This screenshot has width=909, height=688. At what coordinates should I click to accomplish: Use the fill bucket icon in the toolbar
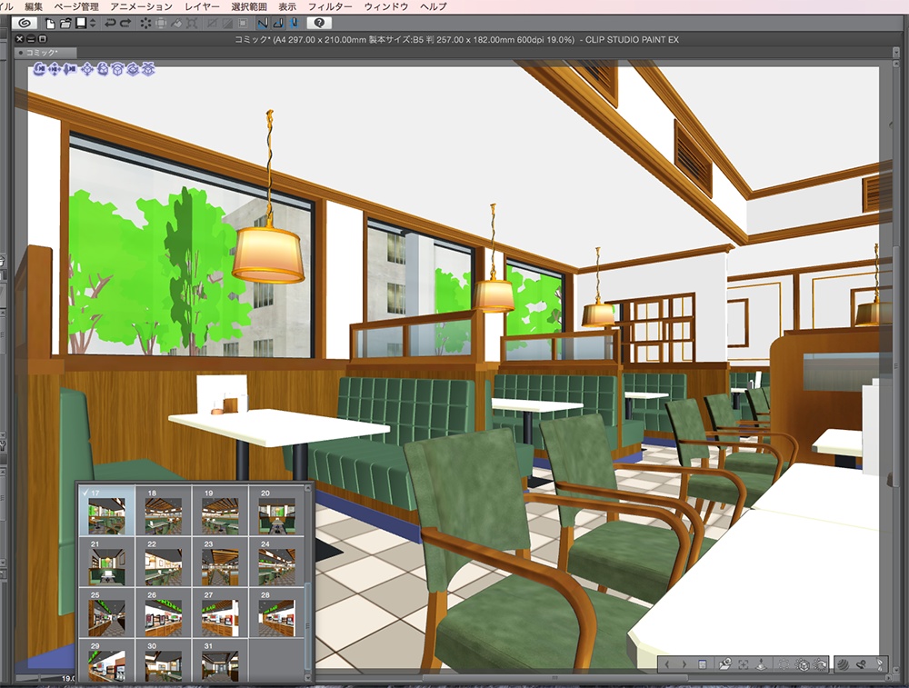point(177,24)
